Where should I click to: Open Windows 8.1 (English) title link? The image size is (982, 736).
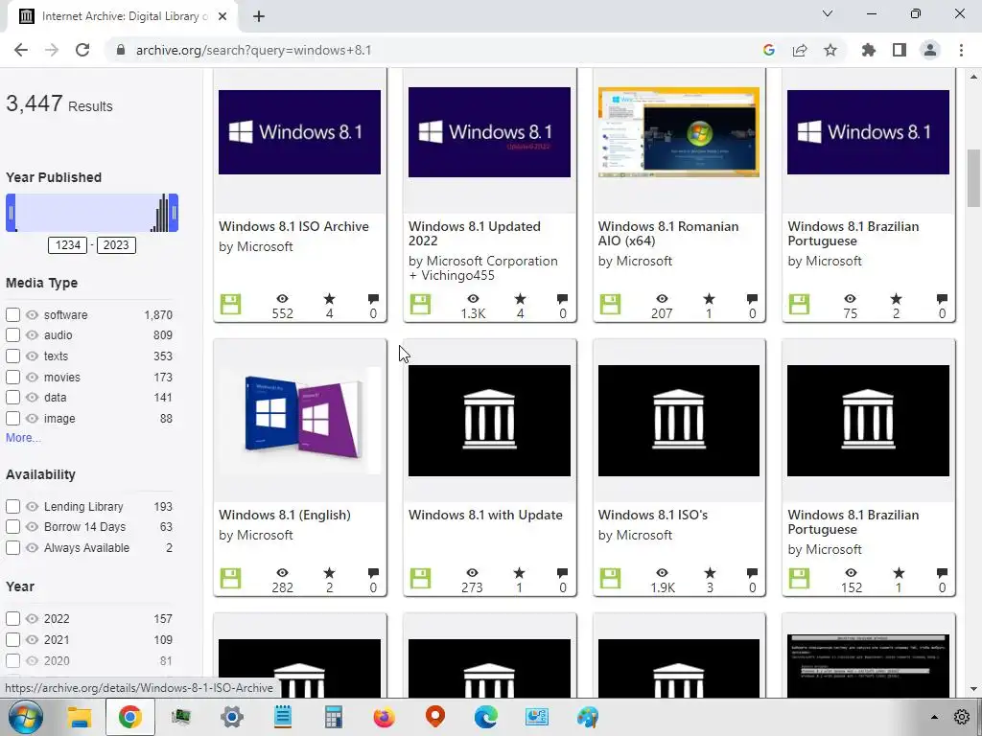pos(284,515)
